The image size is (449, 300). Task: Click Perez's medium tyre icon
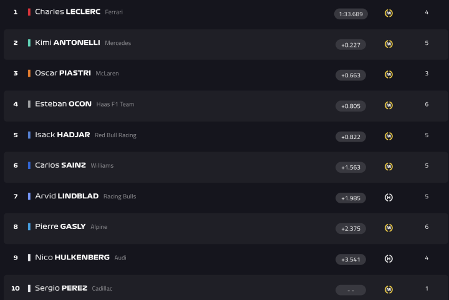click(389, 289)
